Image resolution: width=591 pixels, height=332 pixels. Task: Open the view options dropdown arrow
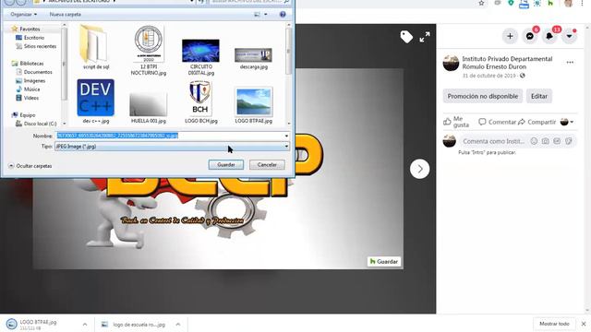[x=266, y=15]
